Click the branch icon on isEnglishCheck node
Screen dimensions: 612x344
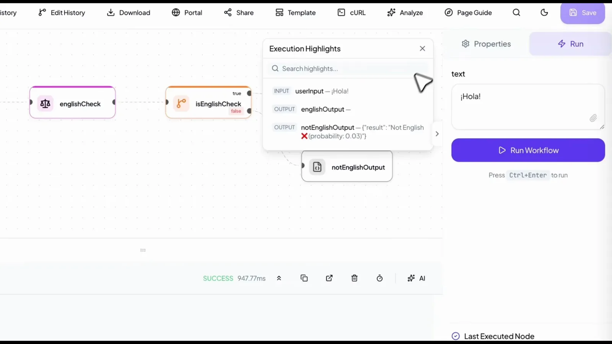181,104
